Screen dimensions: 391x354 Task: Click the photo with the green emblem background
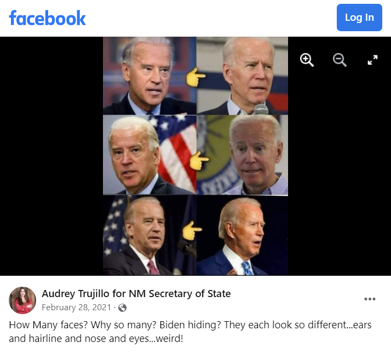click(x=242, y=155)
